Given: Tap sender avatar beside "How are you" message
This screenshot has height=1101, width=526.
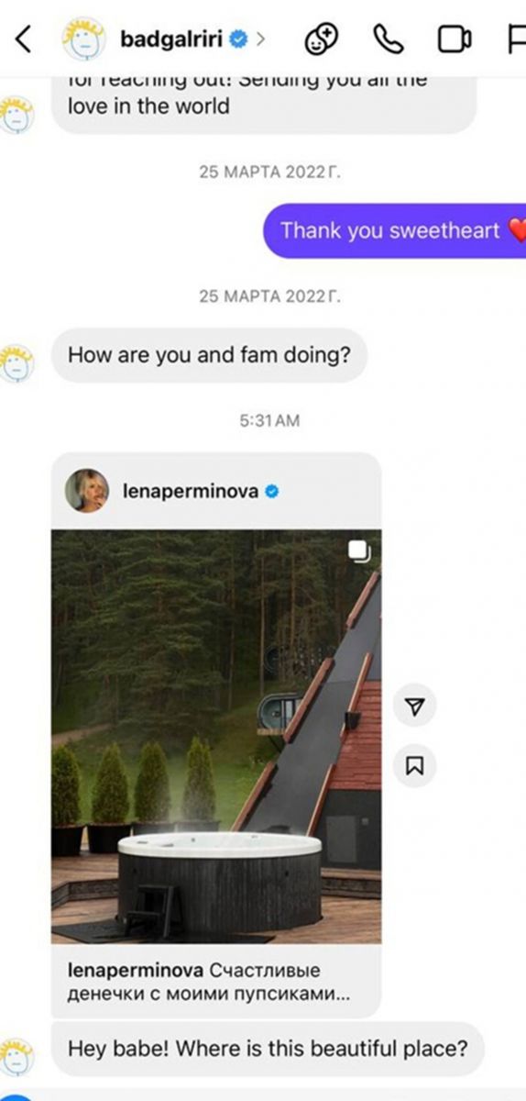Looking at the screenshot, I should click(x=17, y=362).
